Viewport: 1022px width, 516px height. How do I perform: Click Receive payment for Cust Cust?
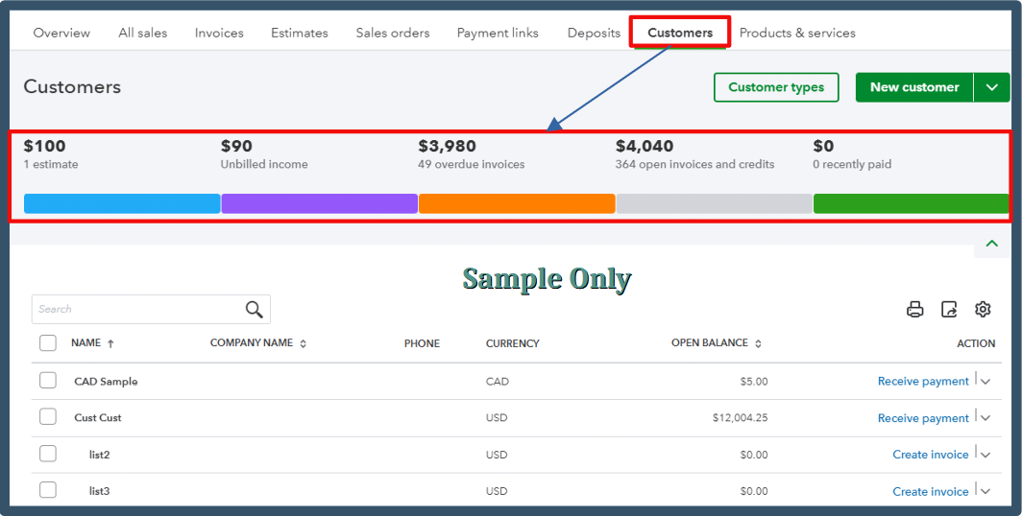923,418
